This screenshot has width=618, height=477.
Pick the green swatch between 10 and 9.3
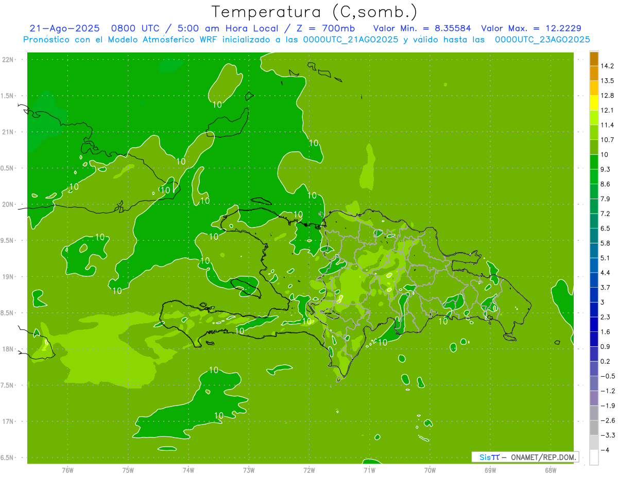(x=594, y=162)
